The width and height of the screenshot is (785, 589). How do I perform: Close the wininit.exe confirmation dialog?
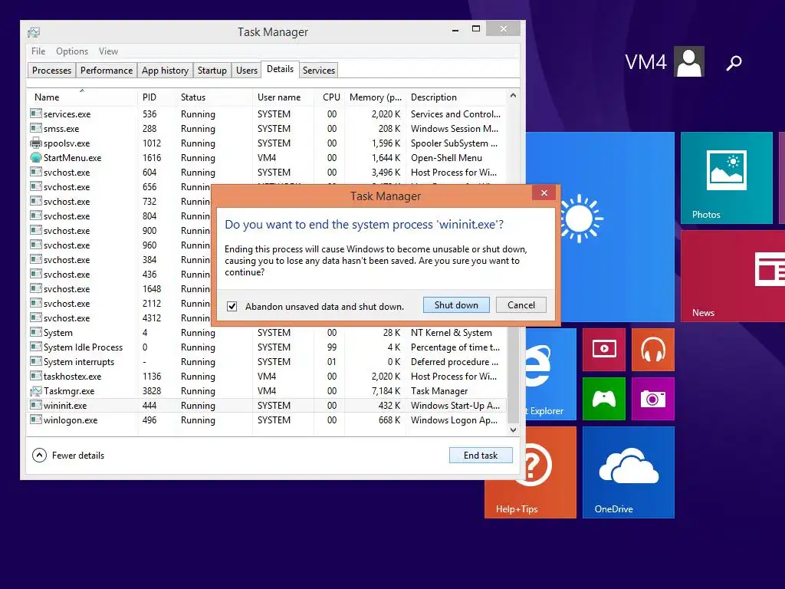point(544,192)
